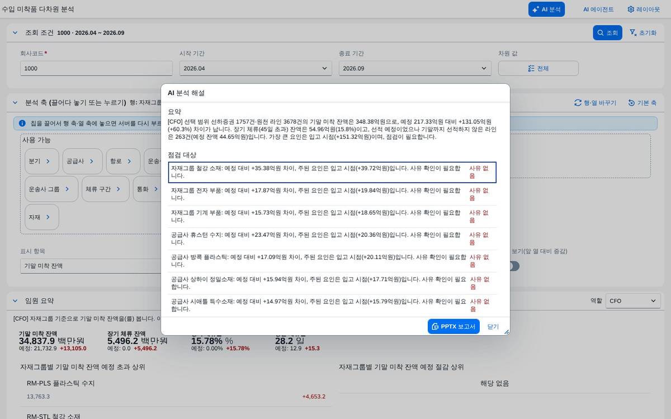
Task: Click the 차원 값 전체 button
Action: point(538,68)
